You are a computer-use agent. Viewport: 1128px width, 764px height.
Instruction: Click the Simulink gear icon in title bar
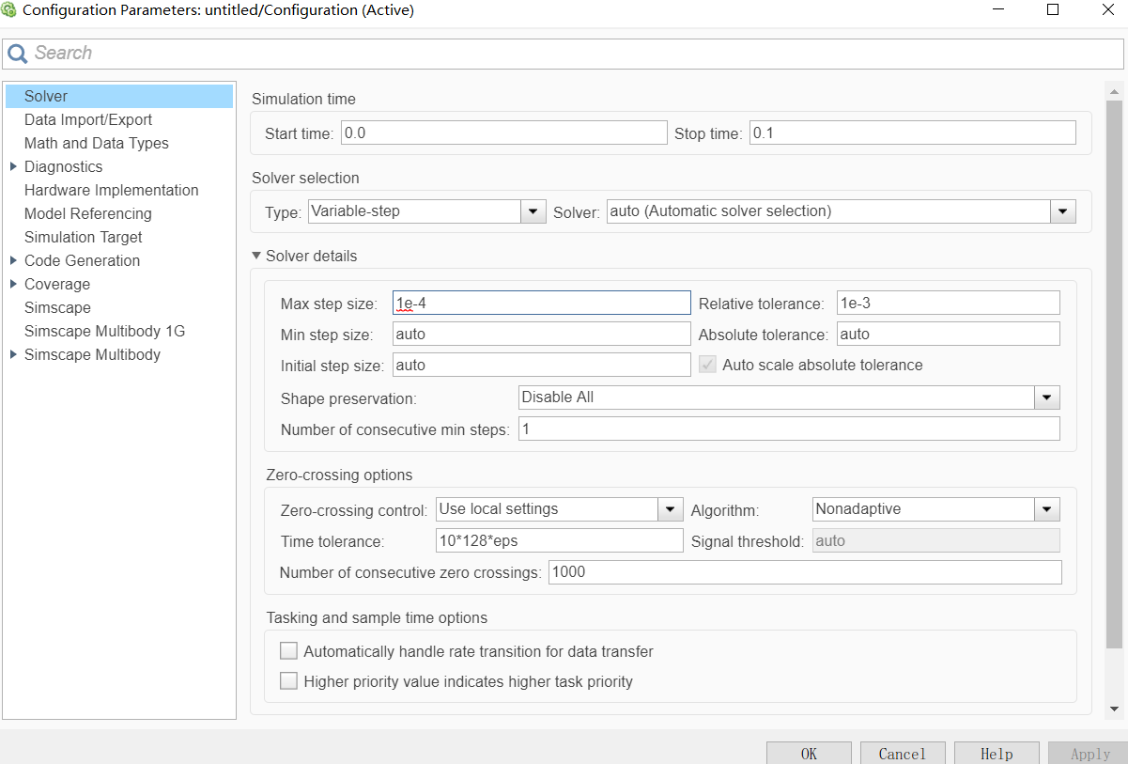(x=9, y=10)
